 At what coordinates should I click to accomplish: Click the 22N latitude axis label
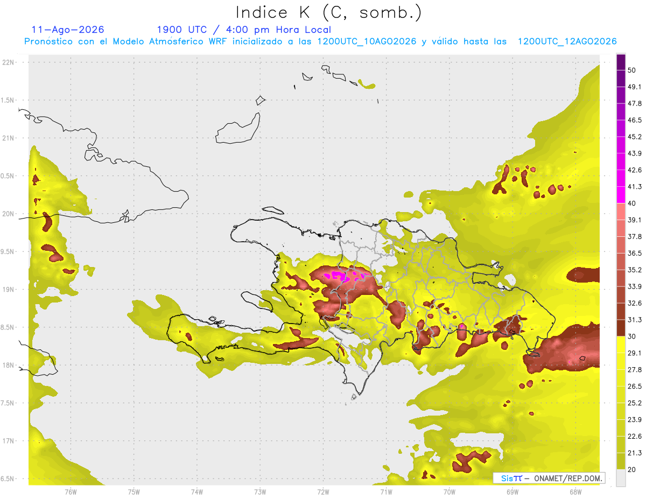tap(9, 62)
